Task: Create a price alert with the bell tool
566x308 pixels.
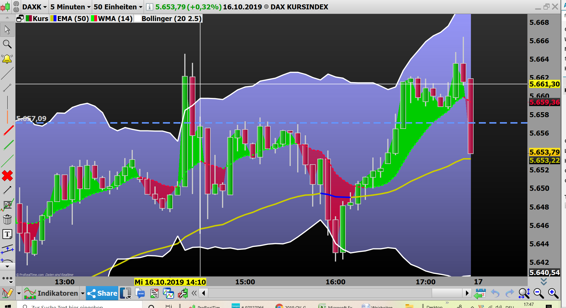Action: point(7,59)
